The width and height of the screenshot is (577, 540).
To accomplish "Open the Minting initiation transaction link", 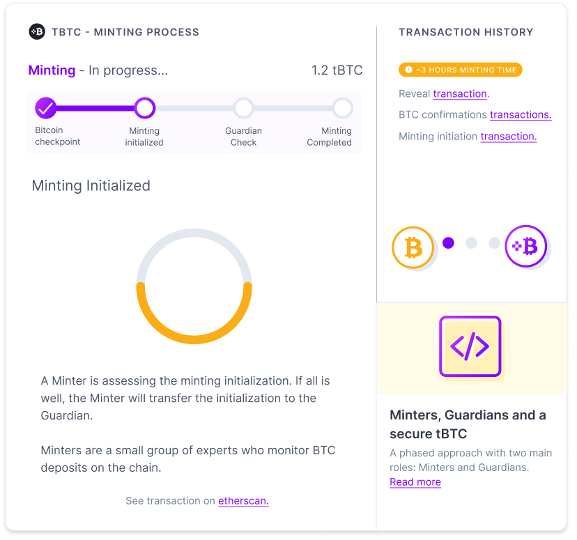I will pos(508,136).
